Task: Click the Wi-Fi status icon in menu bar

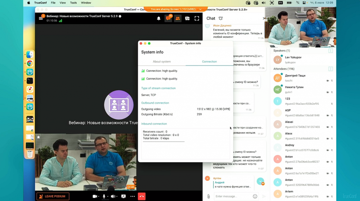Action: (297, 3)
